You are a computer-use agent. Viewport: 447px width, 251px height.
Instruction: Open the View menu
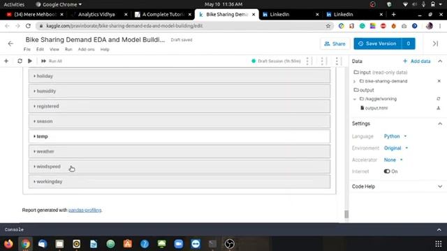54,50
